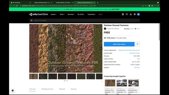Go back in browser history
The image size is (169, 95).
click(11, 6)
